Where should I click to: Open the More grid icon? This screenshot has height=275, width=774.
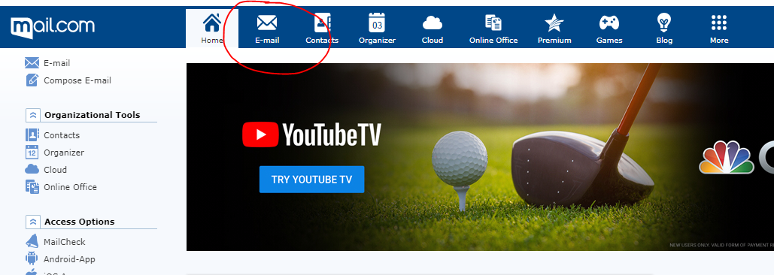pos(719,23)
